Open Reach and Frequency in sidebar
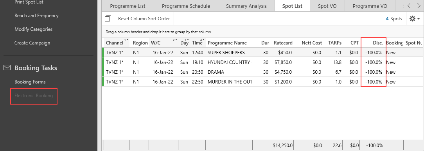This screenshot has height=151, width=424. pos(36,16)
